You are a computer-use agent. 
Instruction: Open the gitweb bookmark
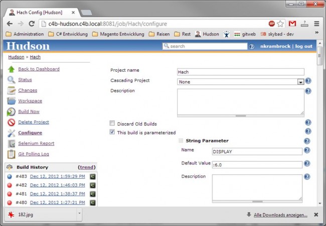(x=245, y=34)
